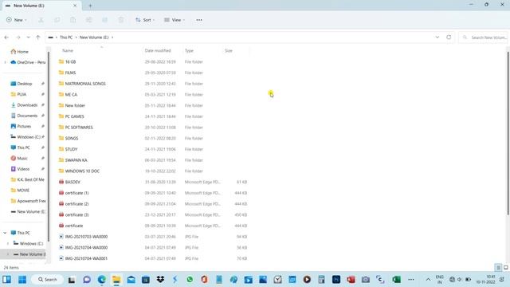This screenshot has width=510, height=287.
Task: Open Excel from the taskbar
Action: 396,280
